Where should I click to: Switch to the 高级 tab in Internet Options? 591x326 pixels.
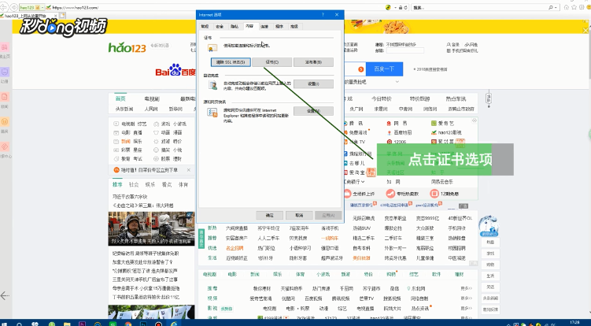click(294, 27)
